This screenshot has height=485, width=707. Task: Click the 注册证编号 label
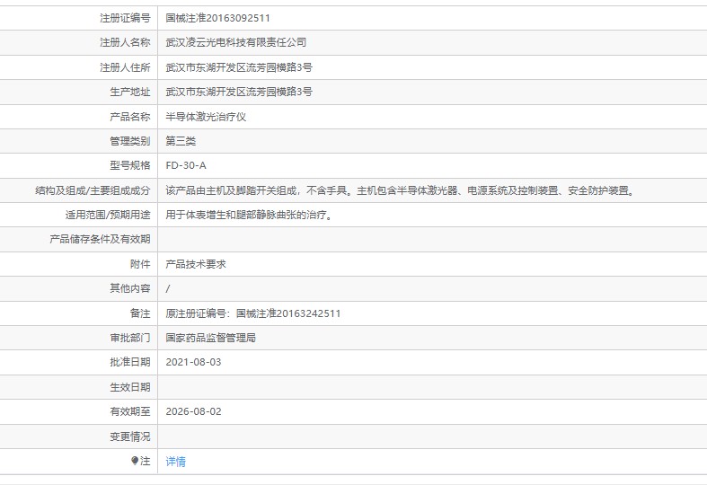coord(125,18)
